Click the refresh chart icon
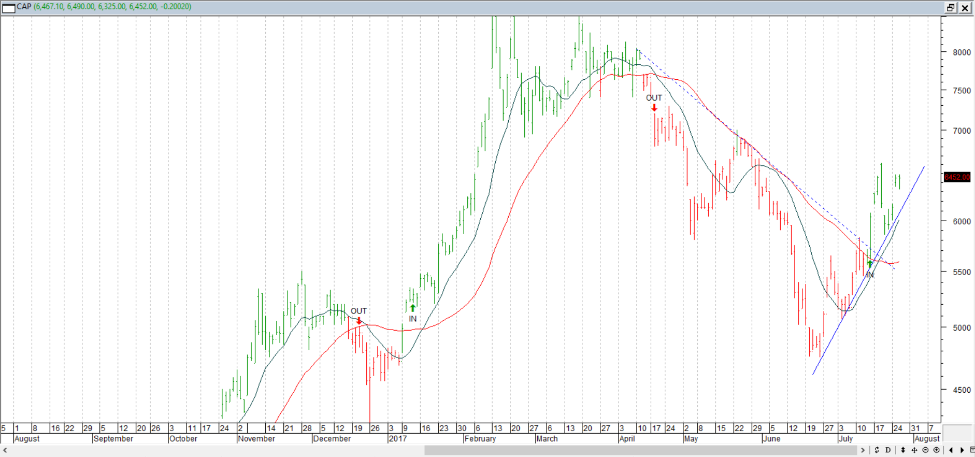The height and width of the screenshot is (457, 975). (x=877, y=450)
